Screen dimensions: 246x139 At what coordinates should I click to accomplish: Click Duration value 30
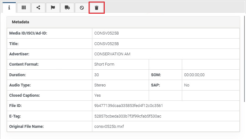click(96, 75)
